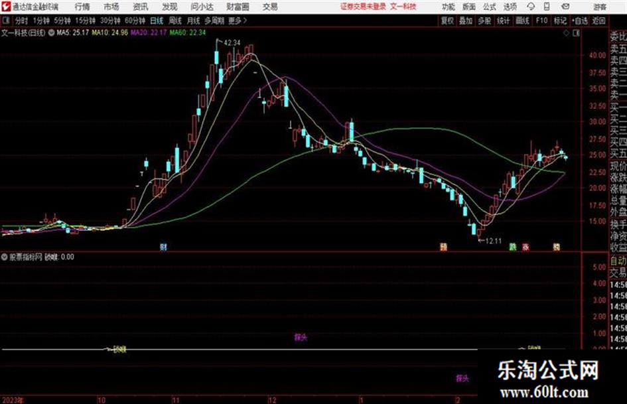Select the 日线 period tab
Screen dimensions: 627x404
pos(157,21)
